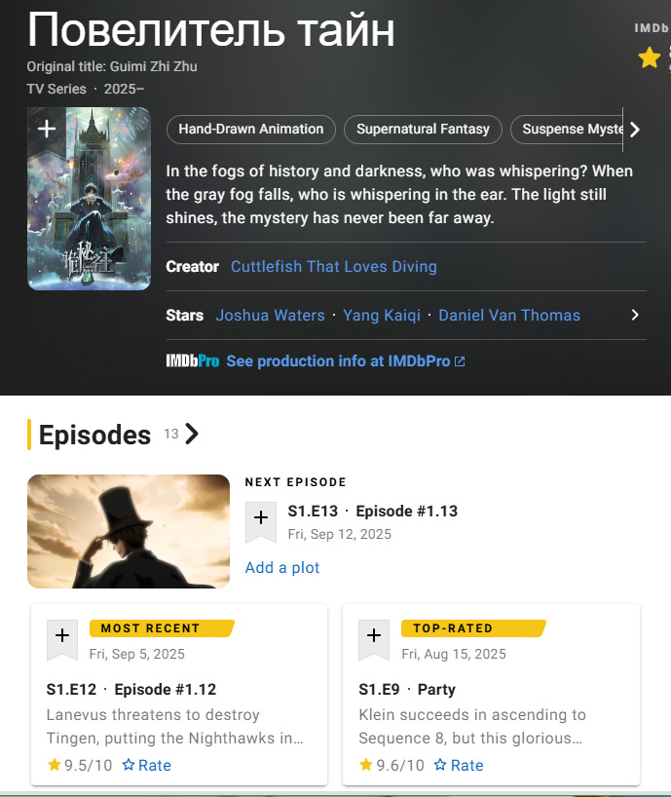
Task: Add Episode #1.12 to watchlist with ribbon
Action: pyautogui.click(x=62, y=639)
